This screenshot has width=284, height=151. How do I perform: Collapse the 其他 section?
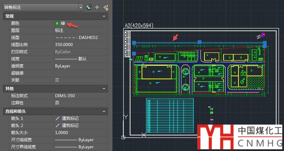point(104,88)
